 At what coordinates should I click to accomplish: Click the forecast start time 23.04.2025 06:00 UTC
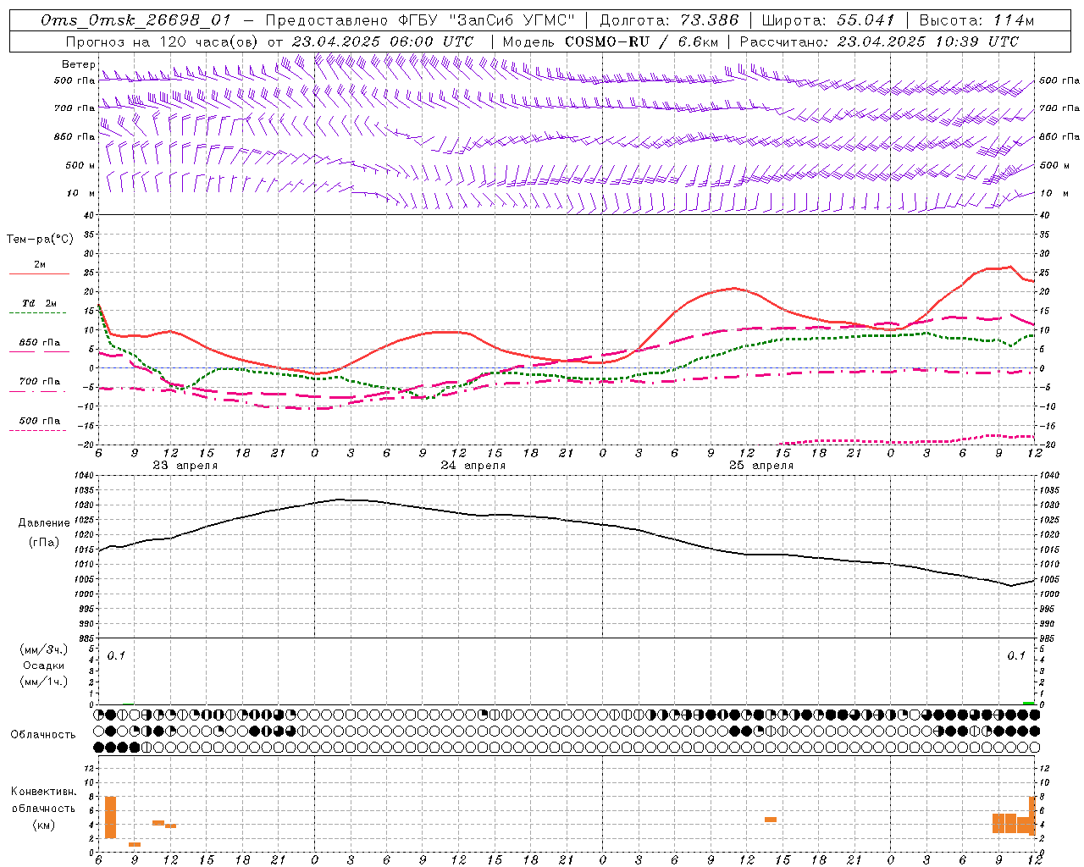382,41
